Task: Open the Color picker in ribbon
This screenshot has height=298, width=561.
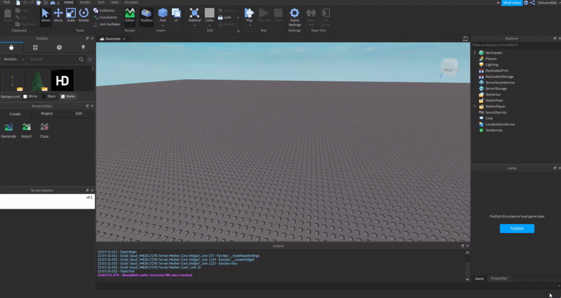Action: [x=209, y=15]
